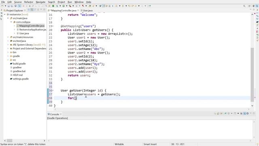
Task: Maximize the Console view
Action: tap(254, 114)
